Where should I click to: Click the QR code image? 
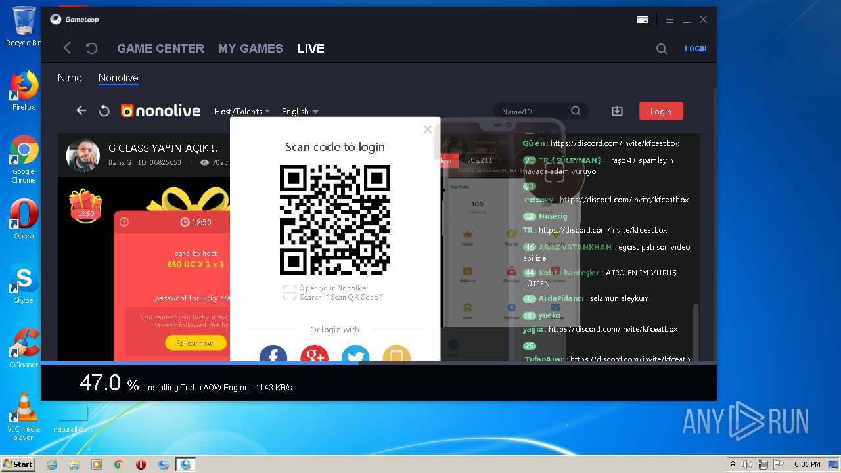click(335, 220)
